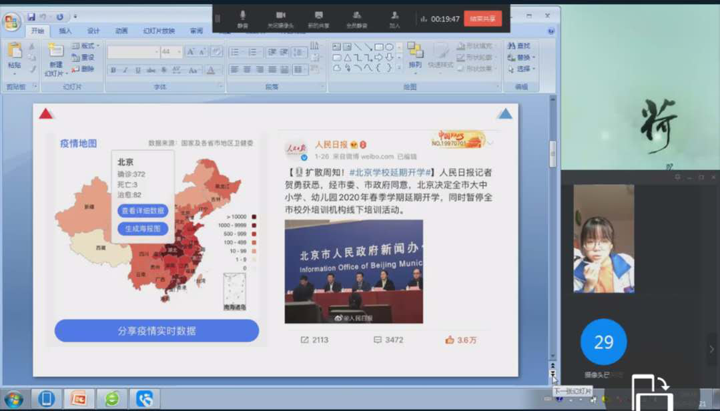Viewport: 720px width, 411px height.
Task: Select the cloud shape in gallery
Action: tap(336, 68)
